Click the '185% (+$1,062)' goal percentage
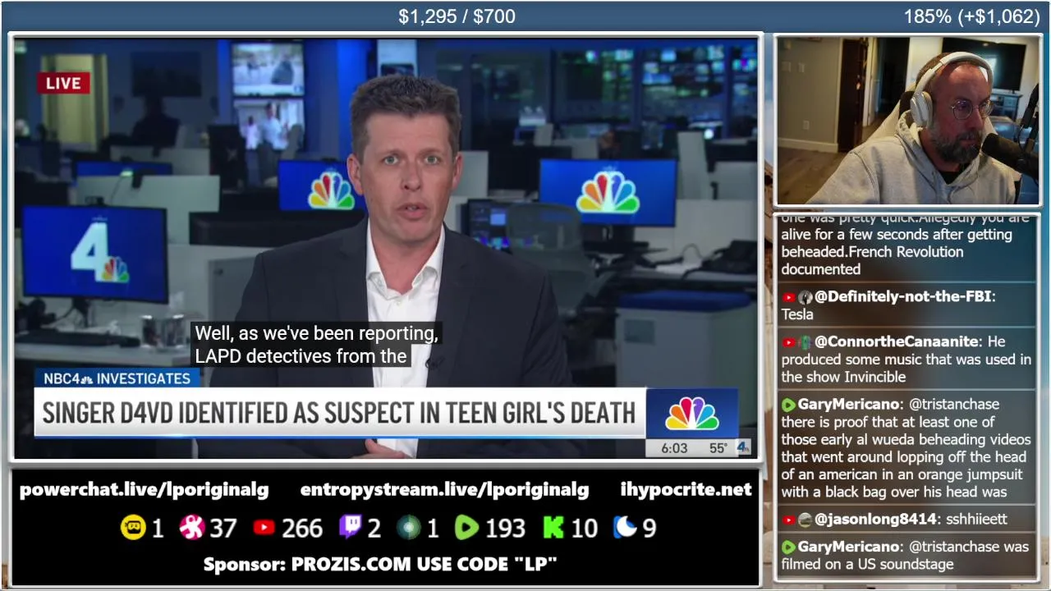Image resolution: width=1051 pixels, height=591 pixels. 971,16
